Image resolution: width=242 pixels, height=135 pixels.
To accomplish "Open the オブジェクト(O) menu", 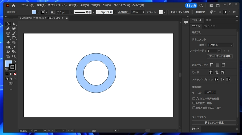I will pos(57,5).
